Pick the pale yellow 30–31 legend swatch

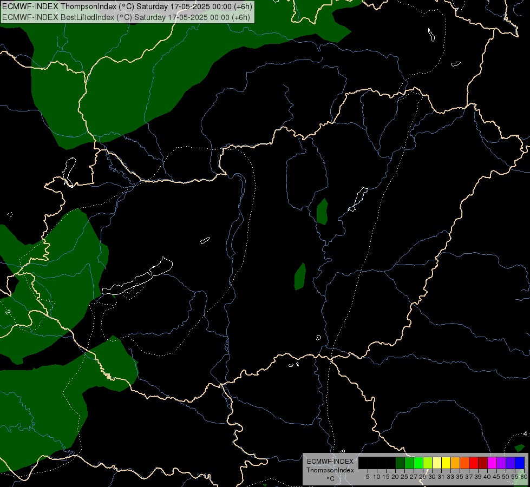pyautogui.click(x=437, y=463)
